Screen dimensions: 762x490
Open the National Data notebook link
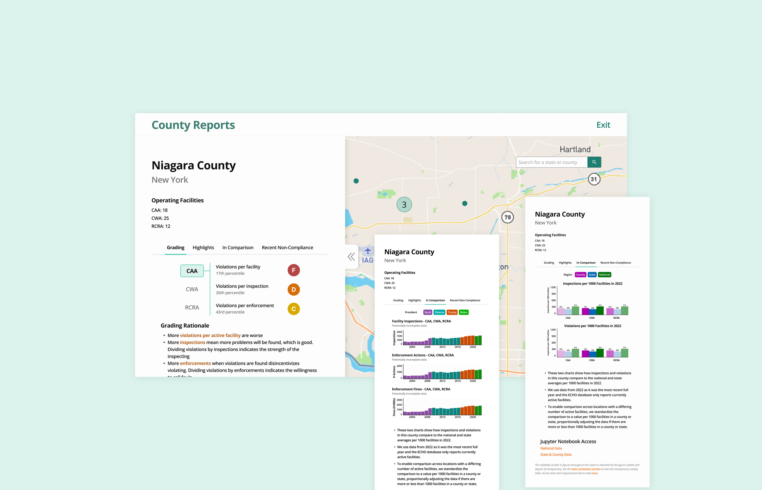551,448
